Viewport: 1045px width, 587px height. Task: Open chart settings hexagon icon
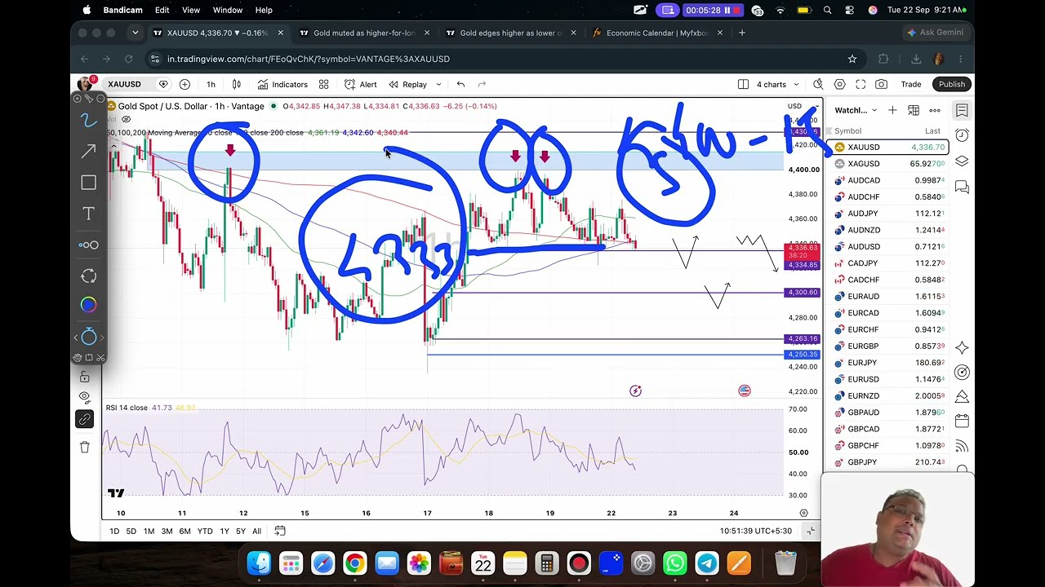point(839,84)
